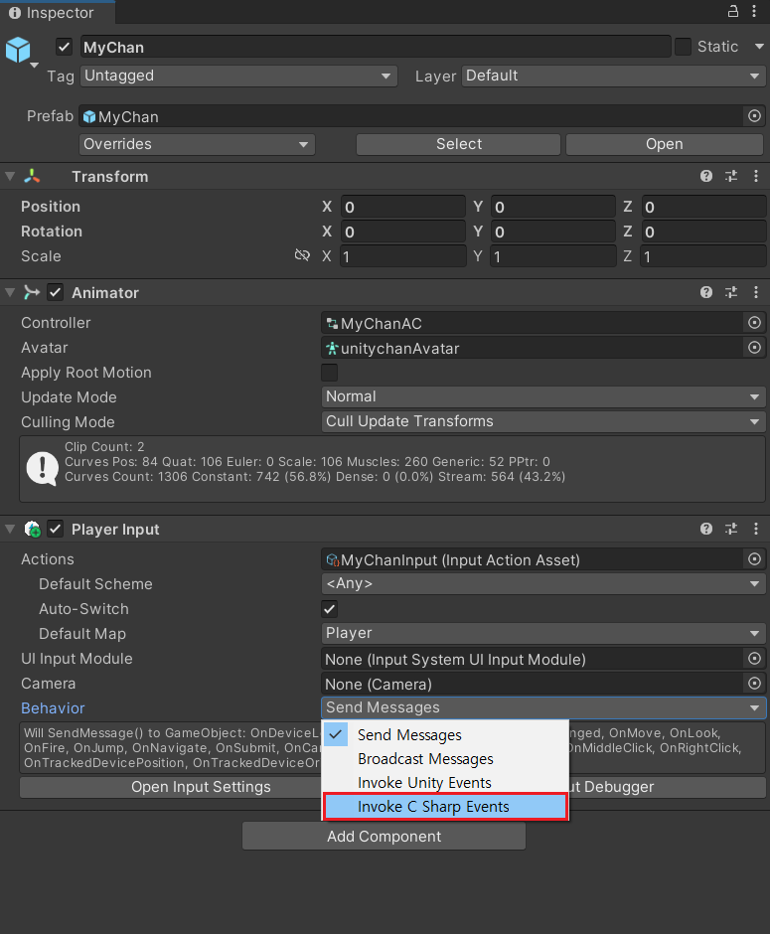
Task: Open the Player Input help reference icon
Action: click(706, 529)
